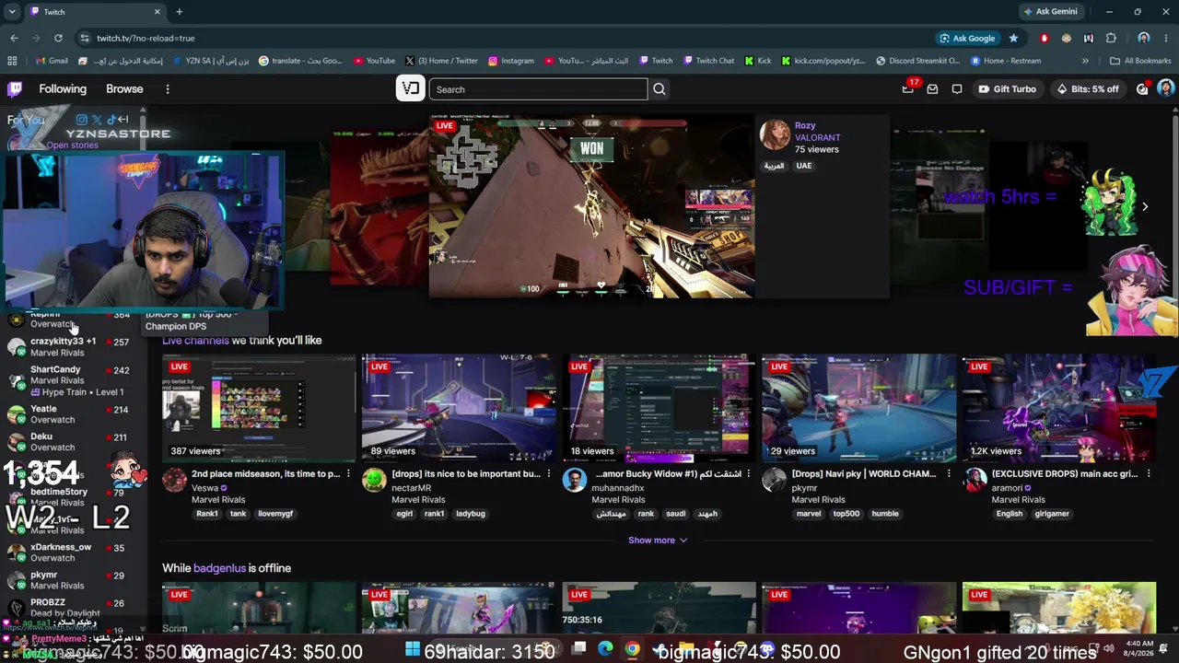Open options menu for aramori's stream
1179x663 pixels.
pos(1148,474)
